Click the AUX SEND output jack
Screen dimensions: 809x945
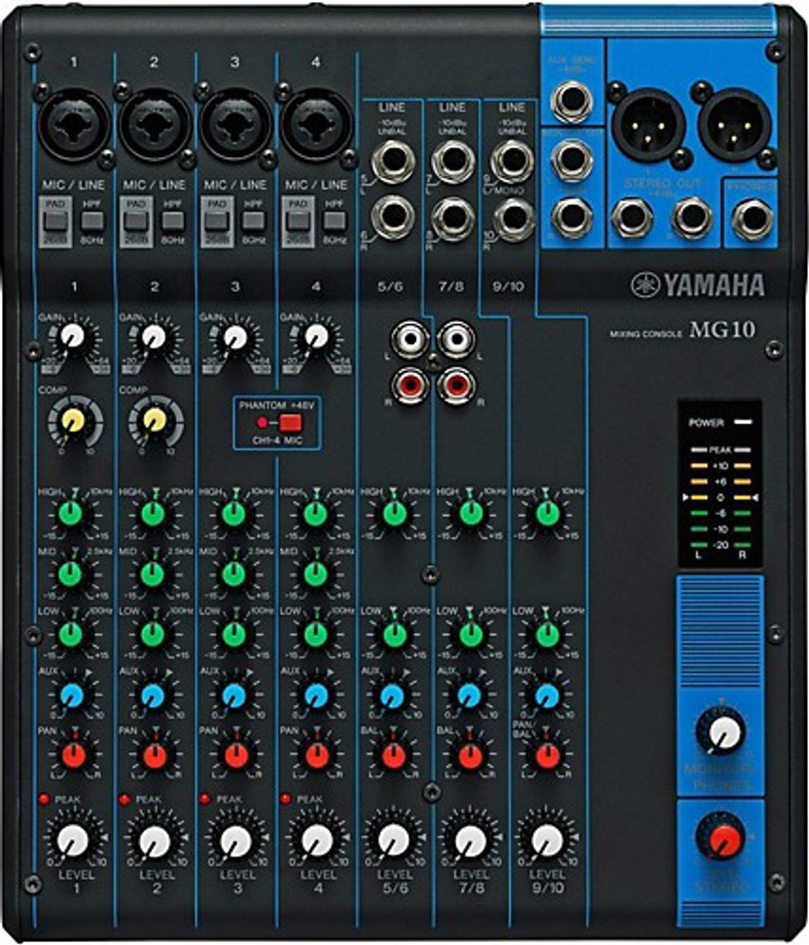tap(571, 101)
